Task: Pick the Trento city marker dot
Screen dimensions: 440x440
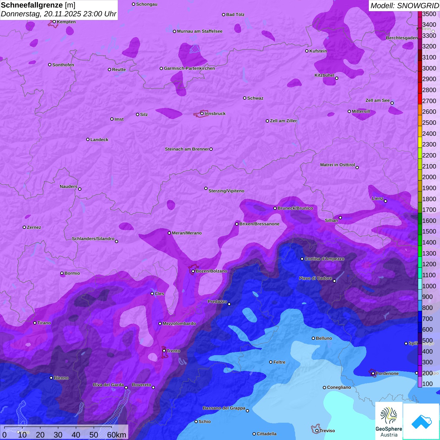Action: (x=164, y=351)
